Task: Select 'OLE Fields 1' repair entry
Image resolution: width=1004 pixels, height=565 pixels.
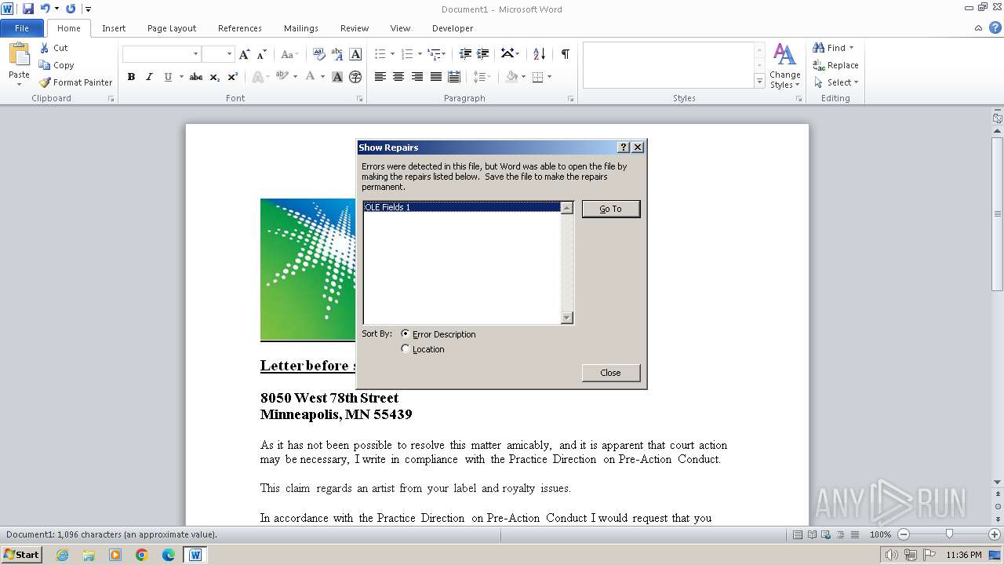Action: 462,207
